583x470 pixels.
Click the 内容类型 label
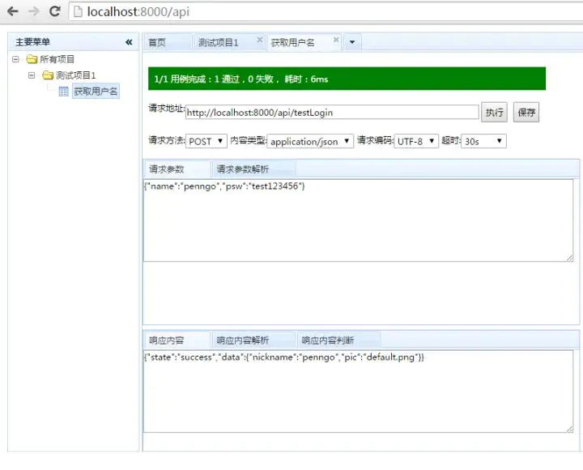click(249, 140)
